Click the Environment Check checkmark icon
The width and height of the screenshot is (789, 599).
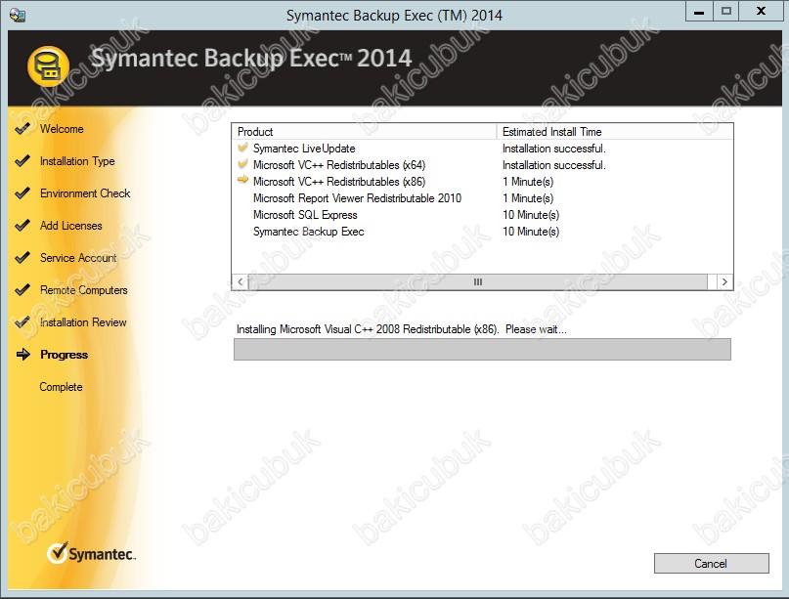pyautogui.click(x=22, y=193)
